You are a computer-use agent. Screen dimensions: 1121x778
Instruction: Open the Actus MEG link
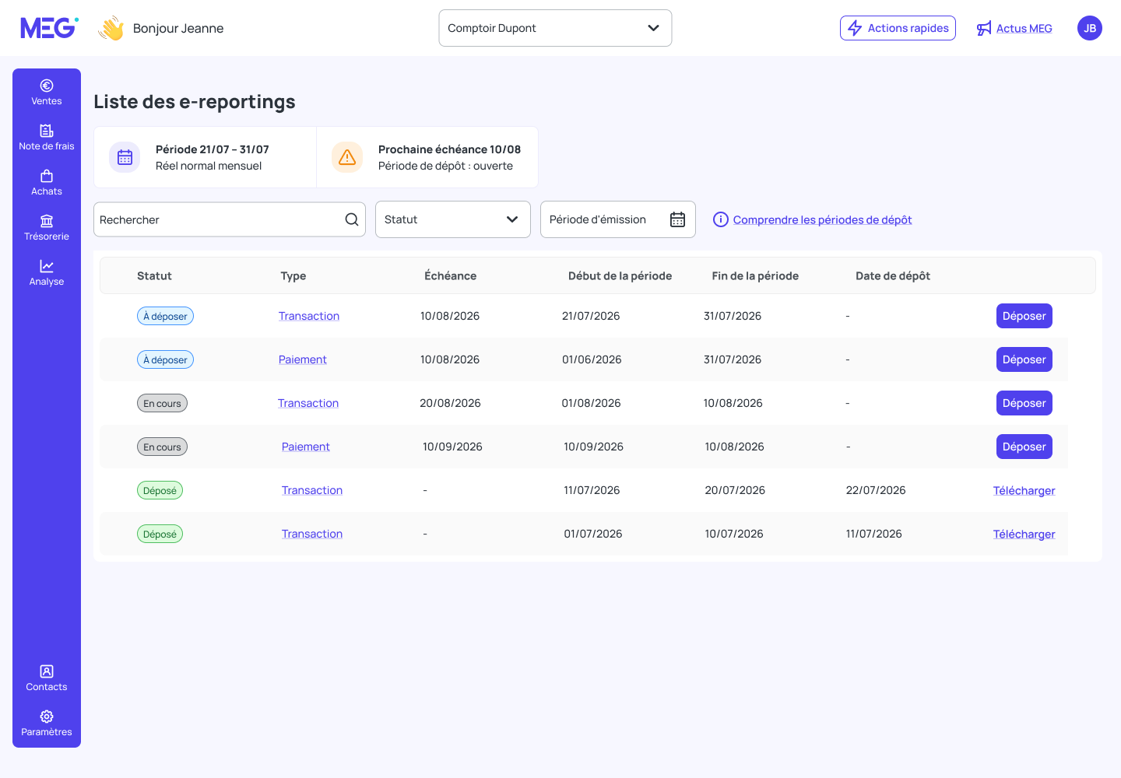point(1014,28)
